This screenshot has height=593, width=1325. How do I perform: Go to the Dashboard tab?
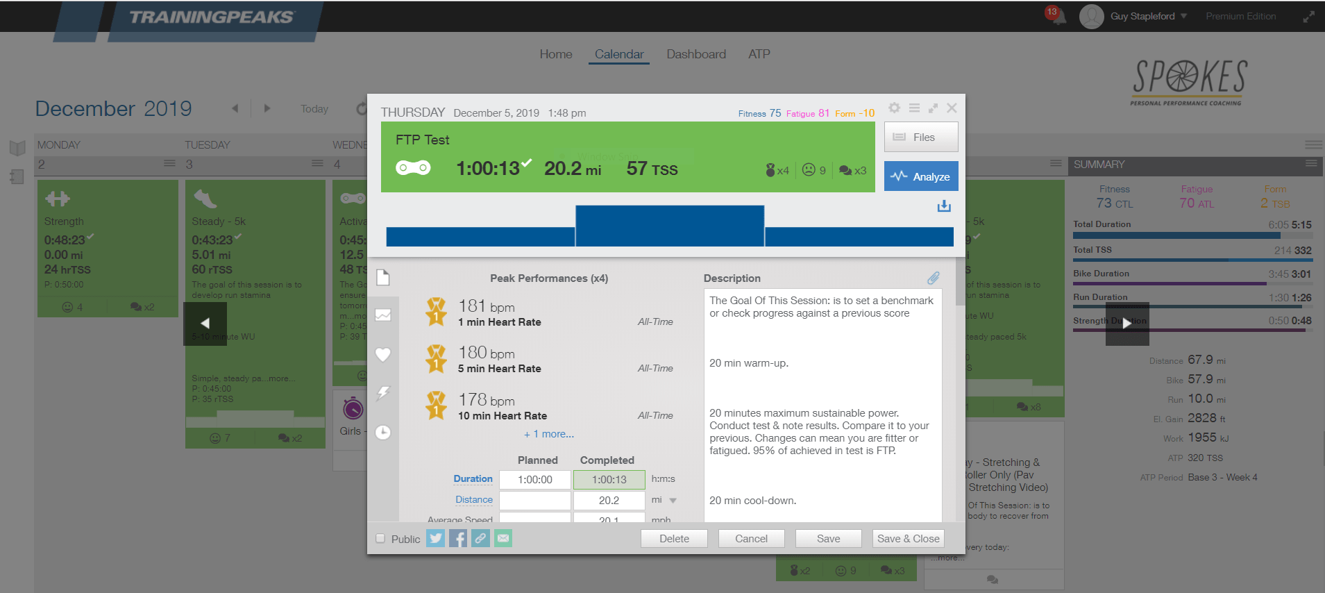pyautogui.click(x=695, y=54)
